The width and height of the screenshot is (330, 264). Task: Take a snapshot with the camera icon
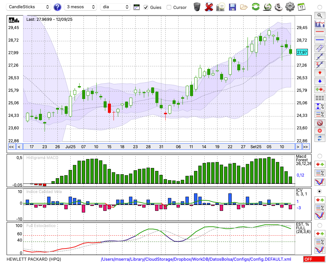(x=220, y=7)
